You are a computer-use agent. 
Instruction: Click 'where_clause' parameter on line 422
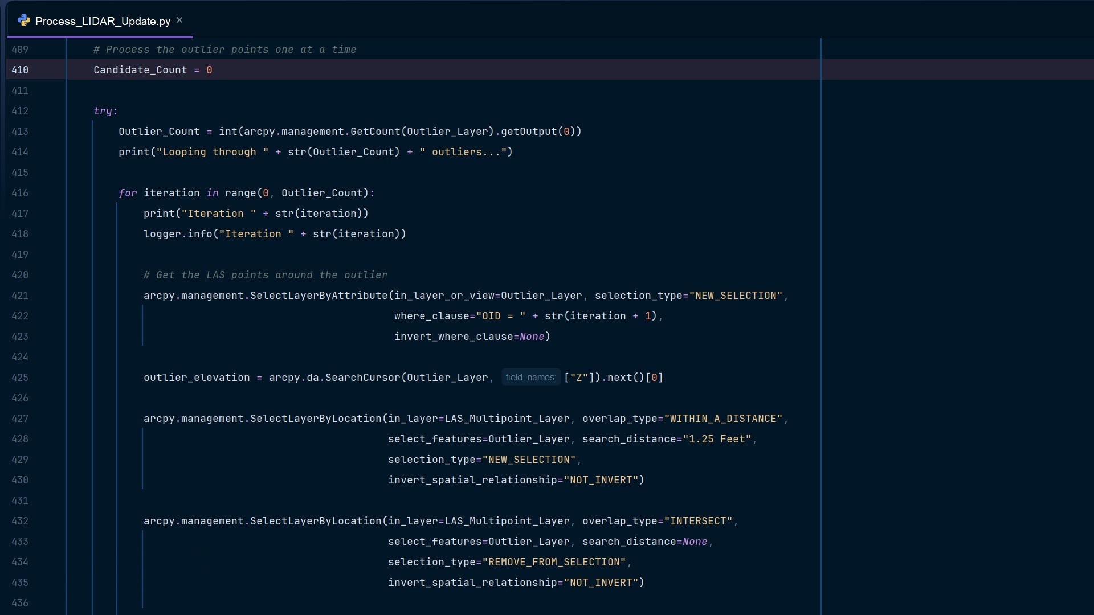[x=432, y=316]
